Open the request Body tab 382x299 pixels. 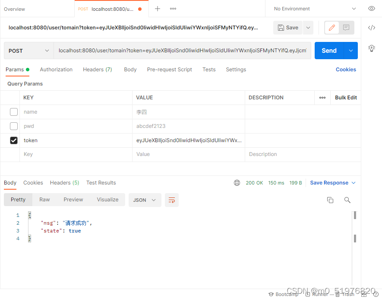(130, 70)
